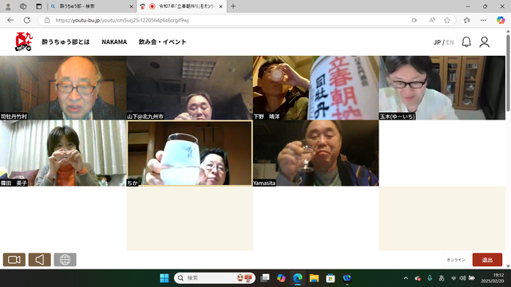Image resolution: width=511 pixels, height=287 pixels.
Task: Open the favorites list icon
Action: tap(466, 20)
